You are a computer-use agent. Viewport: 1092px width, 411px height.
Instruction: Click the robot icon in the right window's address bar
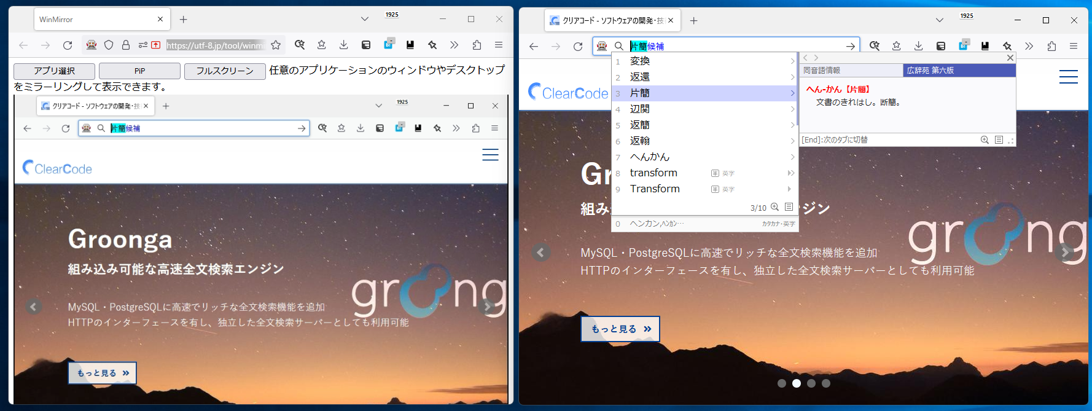602,46
